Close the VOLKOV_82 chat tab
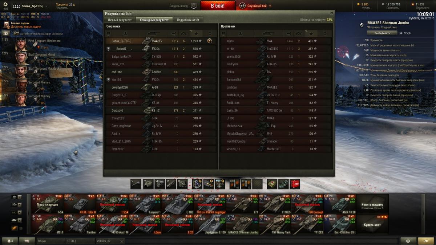The image size is (436, 245). [122, 241]
